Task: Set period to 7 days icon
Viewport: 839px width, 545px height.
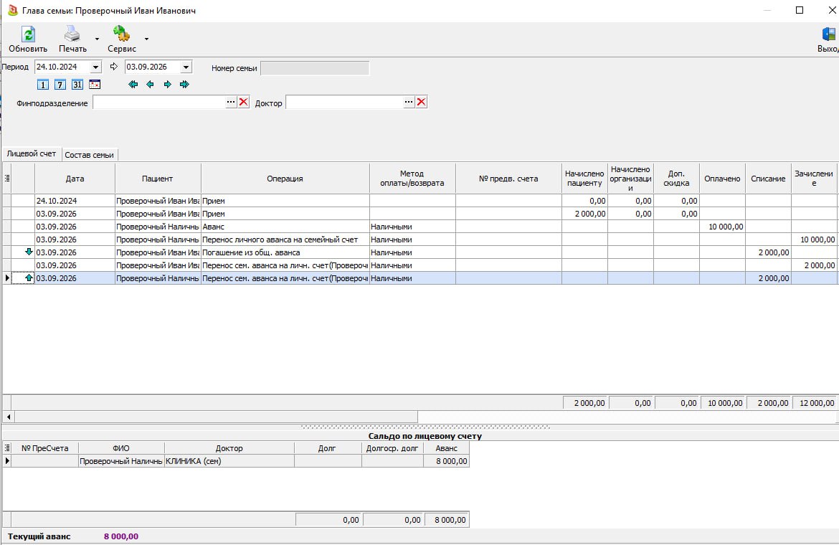Action: (60, 85)
